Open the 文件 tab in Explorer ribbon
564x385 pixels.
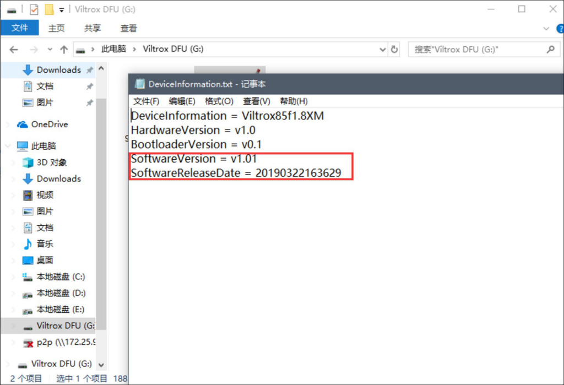click(x=20, y=28)
